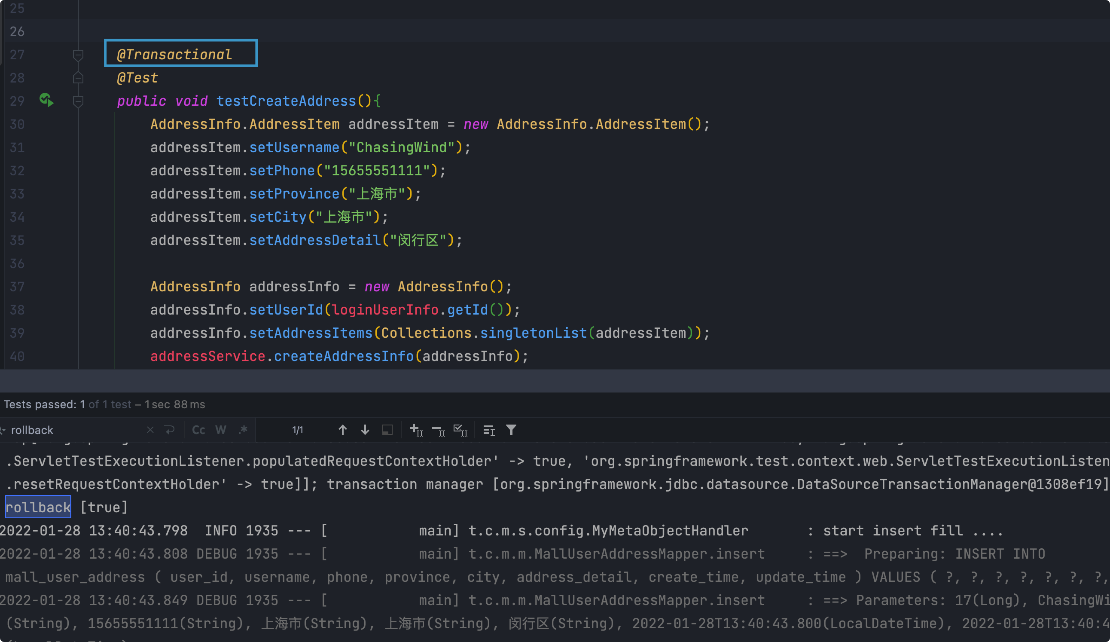Toggle Match Case in search bar
This screenshot has width=1110, height=642.
tap(198, 430)
